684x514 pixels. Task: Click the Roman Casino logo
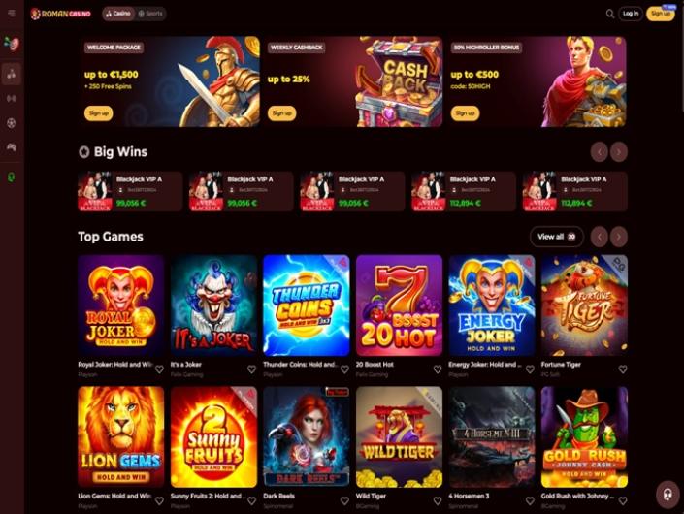(x=60, y=14)
